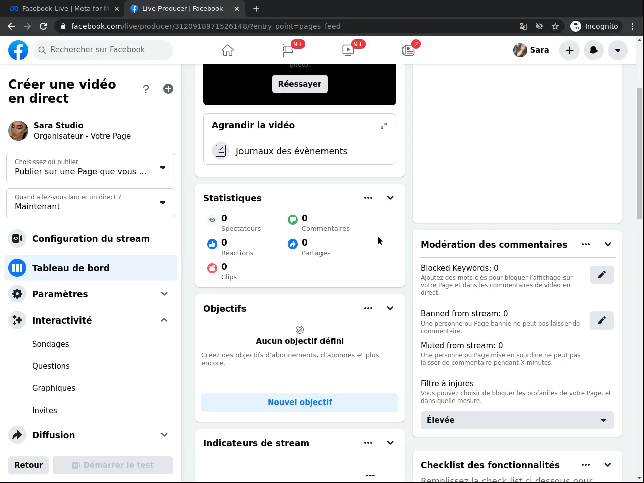This screenshot has width=644, height=483.
Task: Collapse the Objectifs panel
Action: (x=390, y=308)
